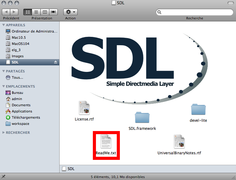This screenshot has width=236, height=180.
Task: Select the devel-lite folder icon
Action: (198, 109)
